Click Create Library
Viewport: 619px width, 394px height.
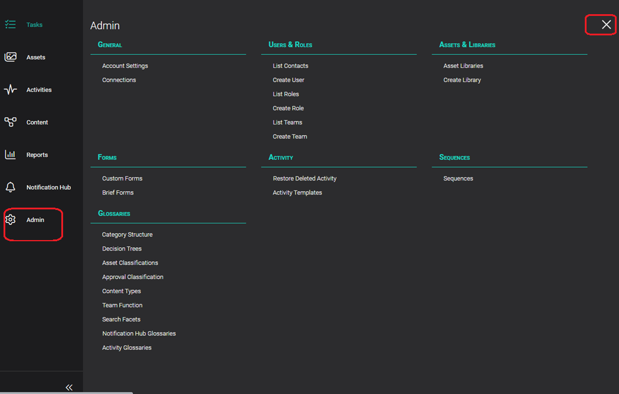462,80
